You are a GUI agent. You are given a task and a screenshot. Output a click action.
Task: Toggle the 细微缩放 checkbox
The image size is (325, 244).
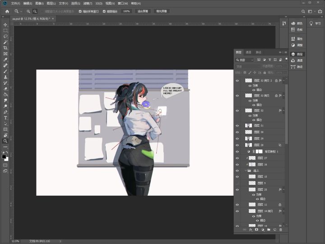click(x=104, y=11)
